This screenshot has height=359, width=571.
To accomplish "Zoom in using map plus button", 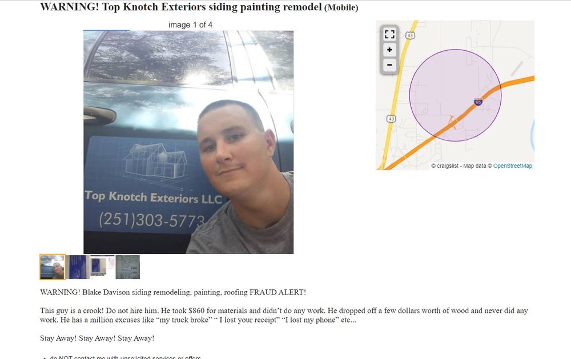I will [x=389, y=50].
